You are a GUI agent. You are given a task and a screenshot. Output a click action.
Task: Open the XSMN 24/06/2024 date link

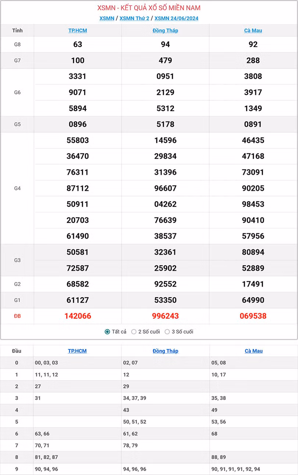[176, 18]
